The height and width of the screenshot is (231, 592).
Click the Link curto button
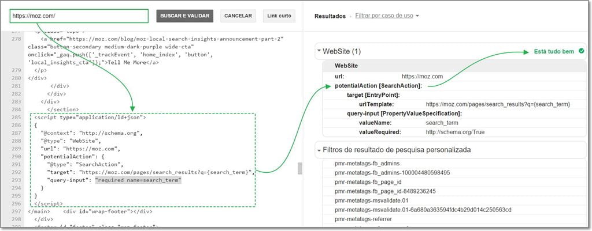coord(279,16)
